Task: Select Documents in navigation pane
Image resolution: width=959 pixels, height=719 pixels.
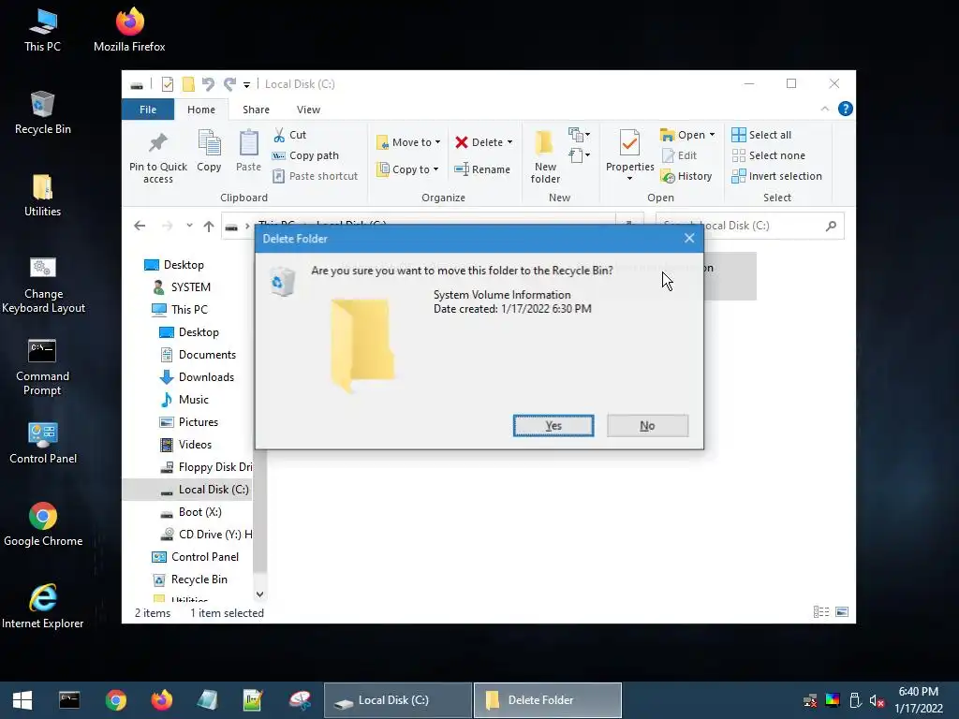Action: [x=198, y=355]
